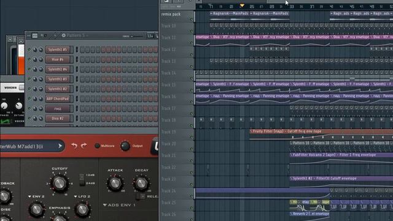Mute the Sylenth1 #5 channel via green LED
Image resolution: width=393 pixels, height=221 pixels.
point(29,50)
